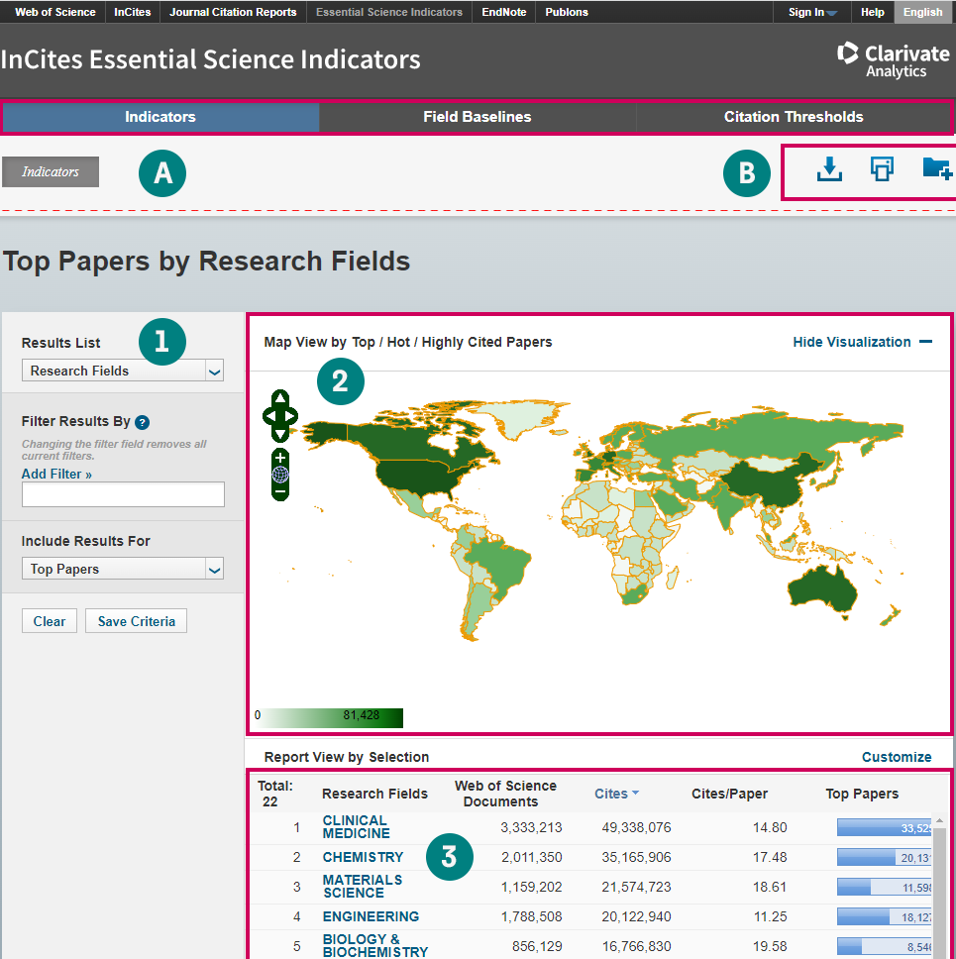Click 17.48 cites per paper cell

pos(770,858)
